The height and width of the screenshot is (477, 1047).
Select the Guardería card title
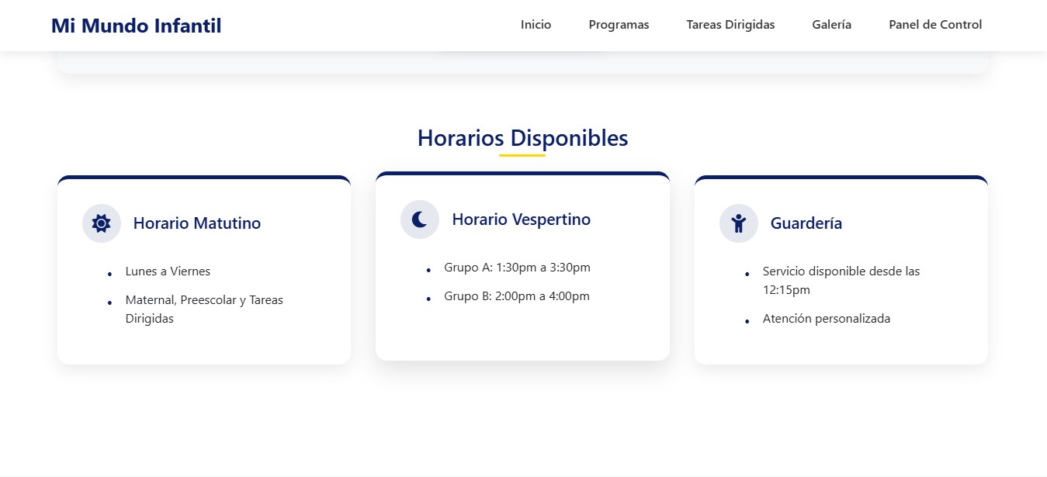pyautogui.click(x=806, y=223)
